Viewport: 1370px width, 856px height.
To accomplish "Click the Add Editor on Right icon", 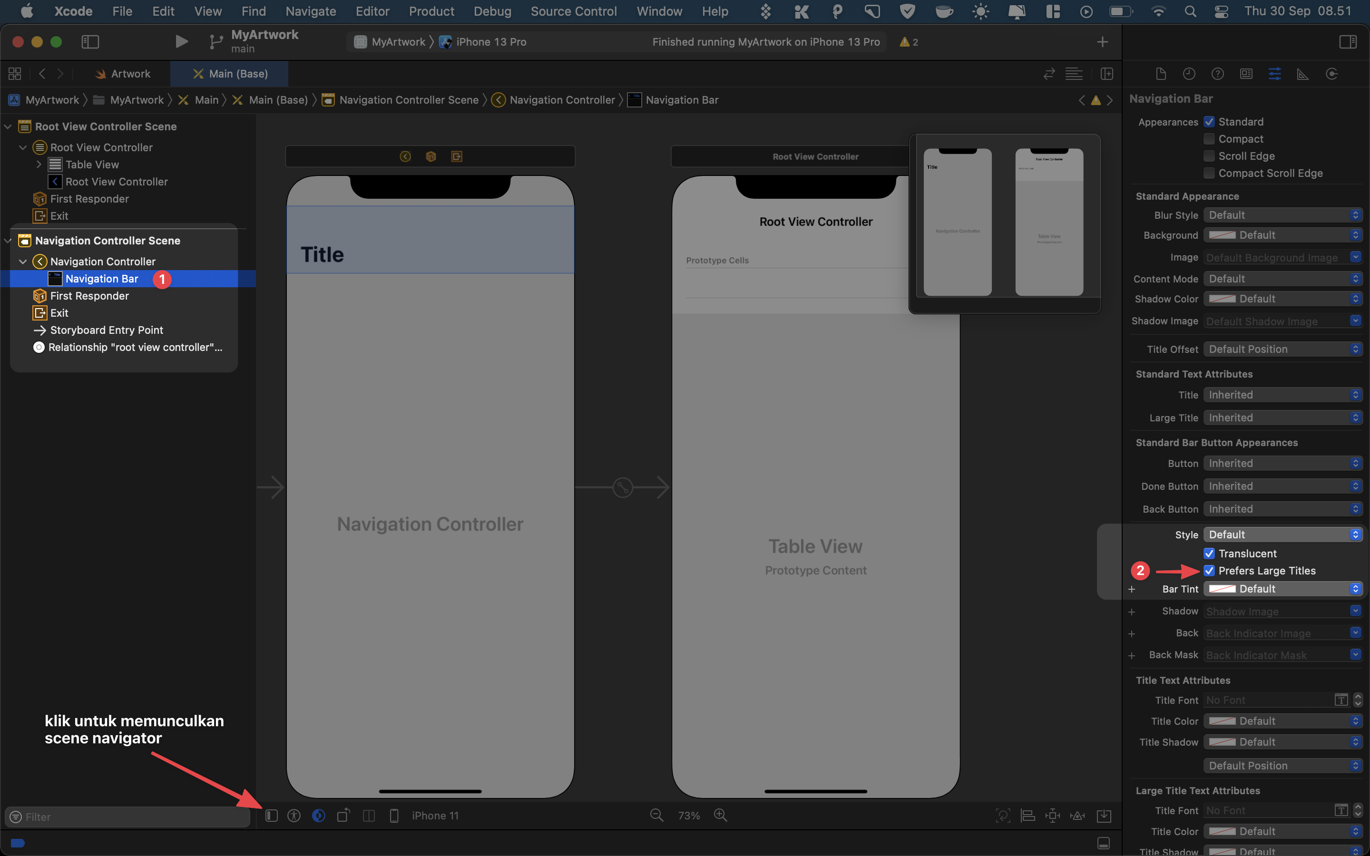I will point(1107,74).
